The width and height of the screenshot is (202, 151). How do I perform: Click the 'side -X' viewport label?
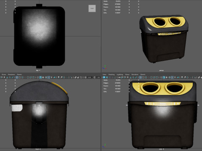(x=162, y=149)
